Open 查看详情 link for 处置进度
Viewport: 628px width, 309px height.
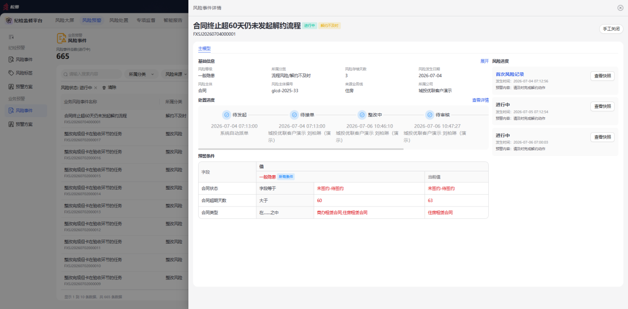(480, 100)
